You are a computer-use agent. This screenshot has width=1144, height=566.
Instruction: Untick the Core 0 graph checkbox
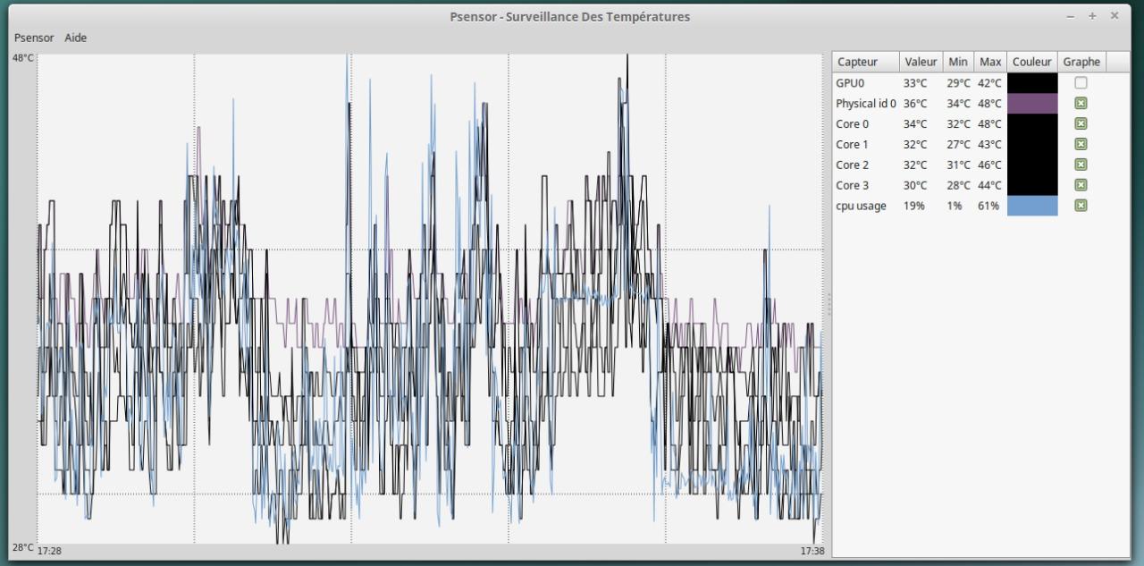[x=1081, y=123]
